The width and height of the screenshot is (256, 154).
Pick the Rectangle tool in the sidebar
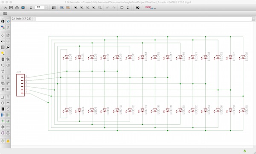3,109
